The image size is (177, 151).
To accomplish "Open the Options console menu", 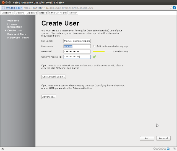I will click(x=20, y=13).
